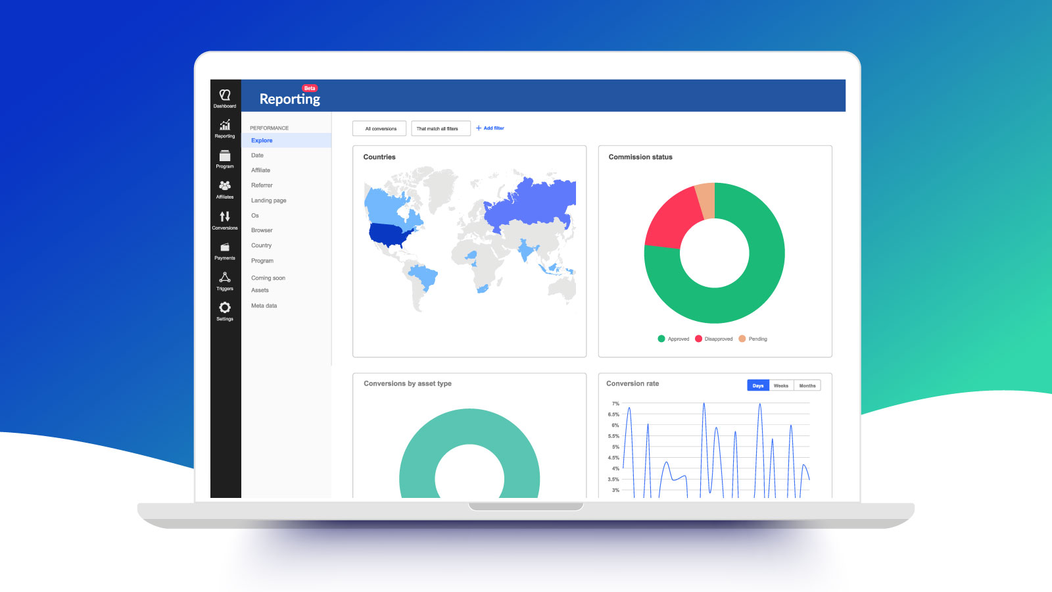Expand the Meta data report option
Viewport: 1052px width, 592px height.
[263, 305]
